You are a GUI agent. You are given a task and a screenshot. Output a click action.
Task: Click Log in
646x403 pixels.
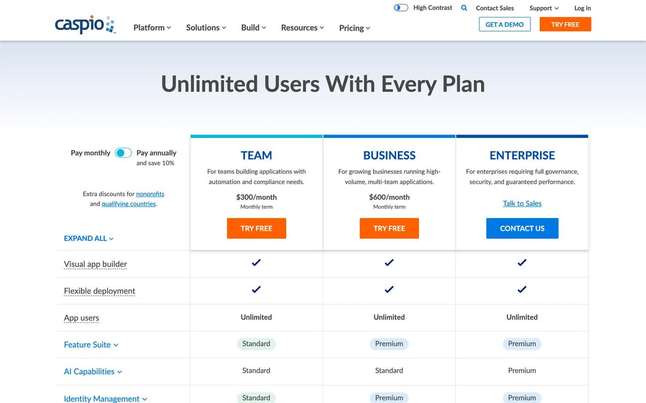tap(582, 8)
